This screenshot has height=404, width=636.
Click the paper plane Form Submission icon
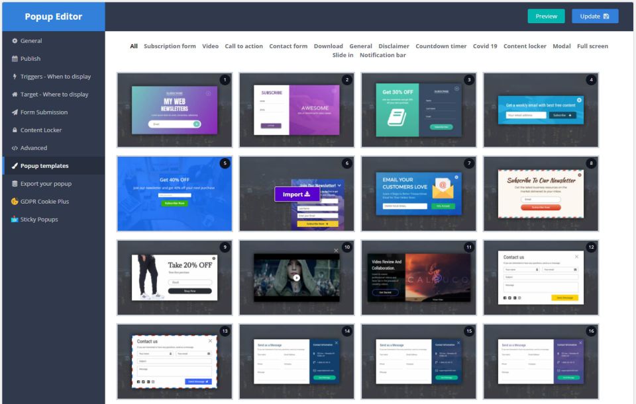pyautogui.click(x=15, y=112)
